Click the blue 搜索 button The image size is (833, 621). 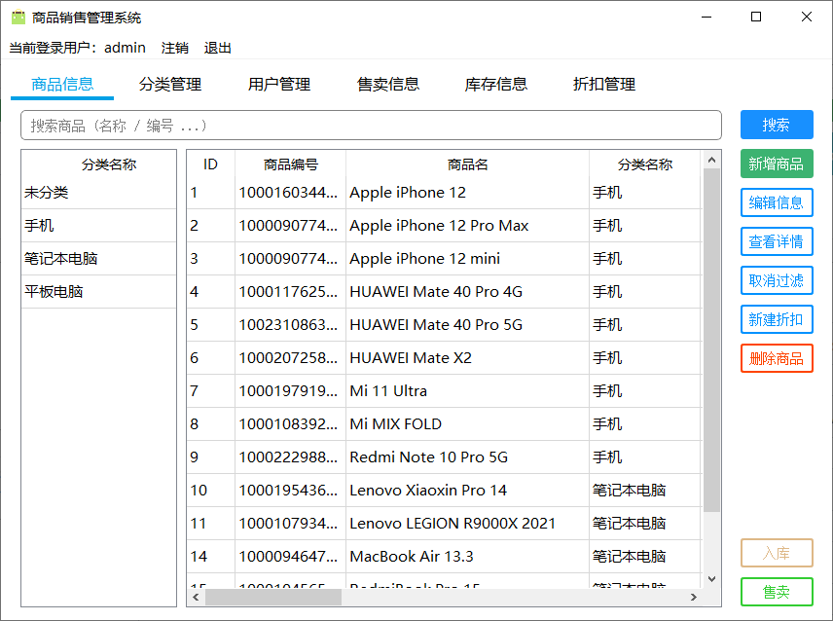777,125
